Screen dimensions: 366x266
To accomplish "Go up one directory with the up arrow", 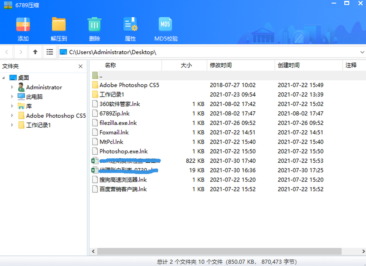I will 35,52.
